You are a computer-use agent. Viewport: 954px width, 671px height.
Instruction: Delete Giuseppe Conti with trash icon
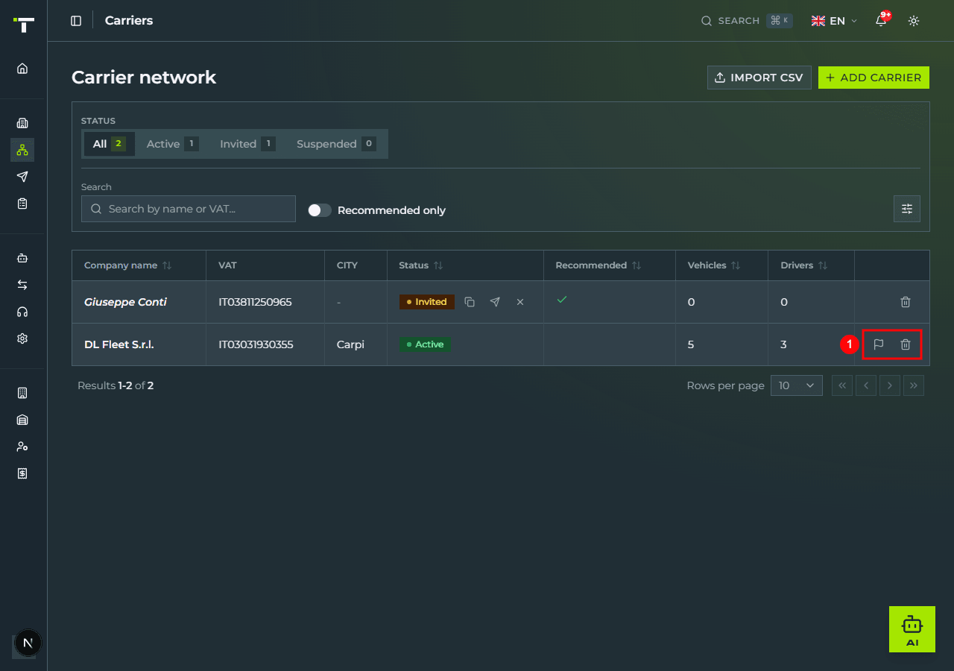point(906,302)
